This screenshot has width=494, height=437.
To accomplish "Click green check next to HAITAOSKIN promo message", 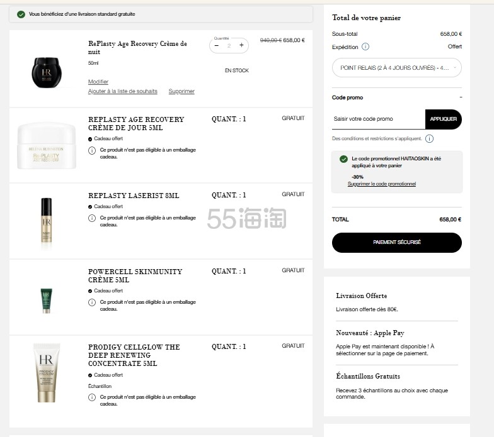I will click(x=343, y=159).
